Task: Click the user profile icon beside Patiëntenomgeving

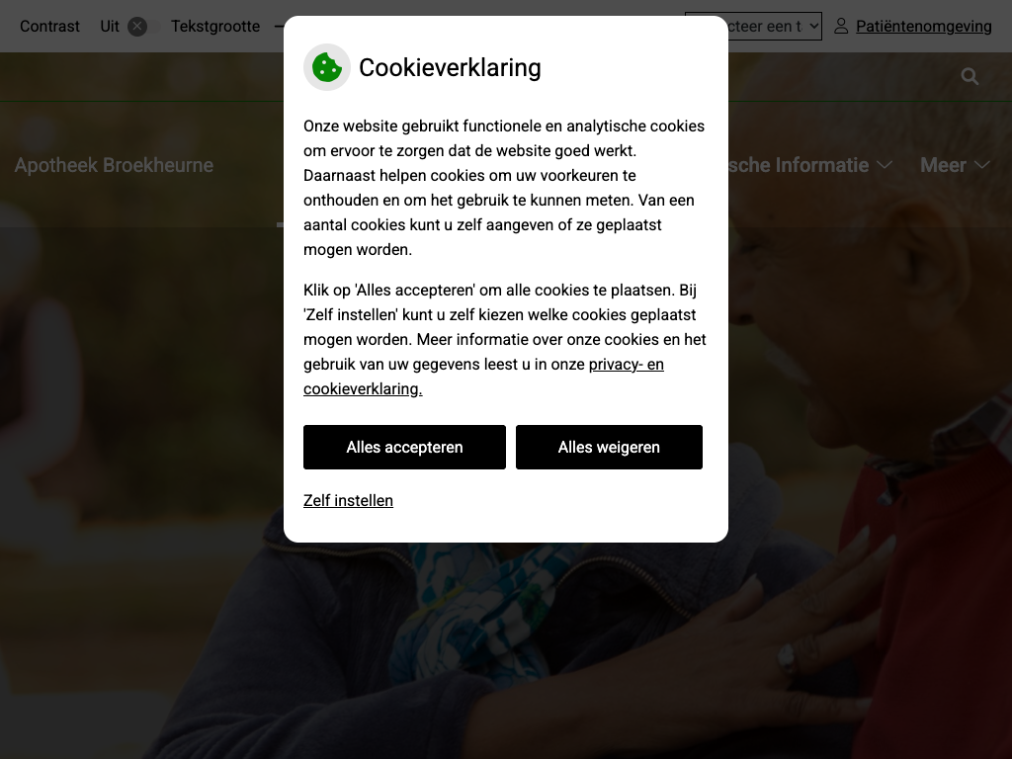Action: pos(841,26)
